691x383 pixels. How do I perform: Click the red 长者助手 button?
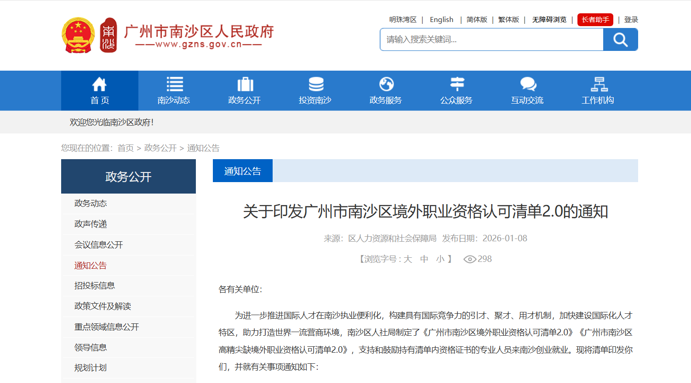pyautogui.click(x=595, y=20)
